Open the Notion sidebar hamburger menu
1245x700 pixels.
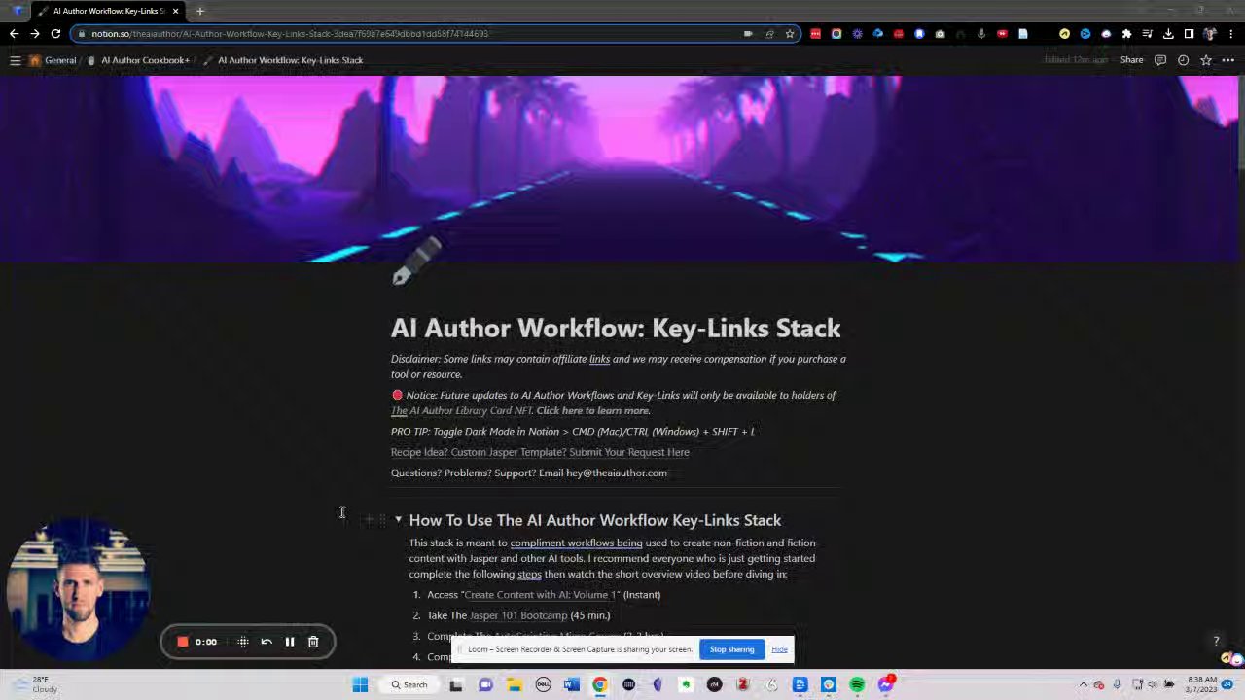[15, 60]
